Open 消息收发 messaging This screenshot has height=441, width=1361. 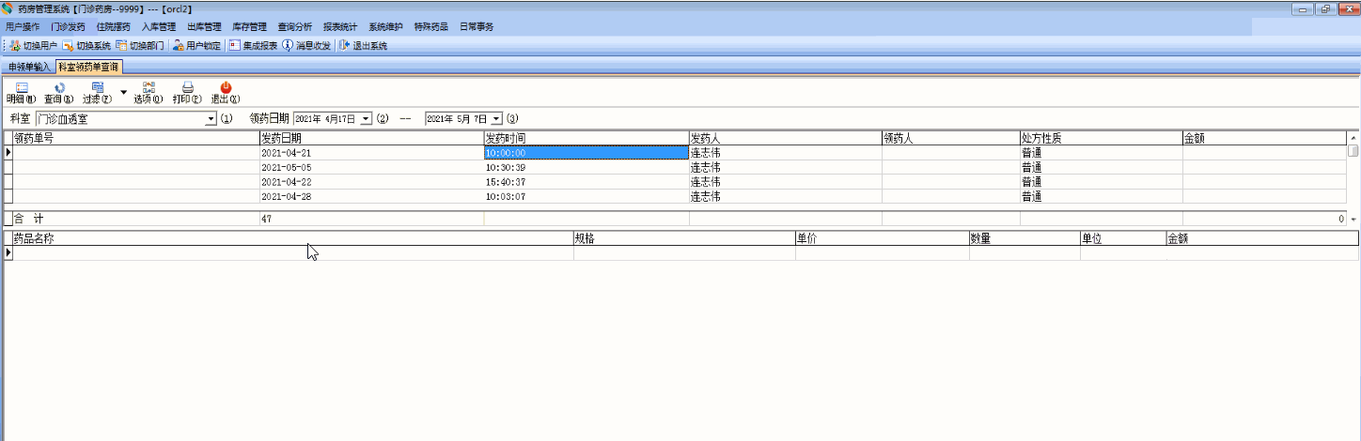pos(306,45)
